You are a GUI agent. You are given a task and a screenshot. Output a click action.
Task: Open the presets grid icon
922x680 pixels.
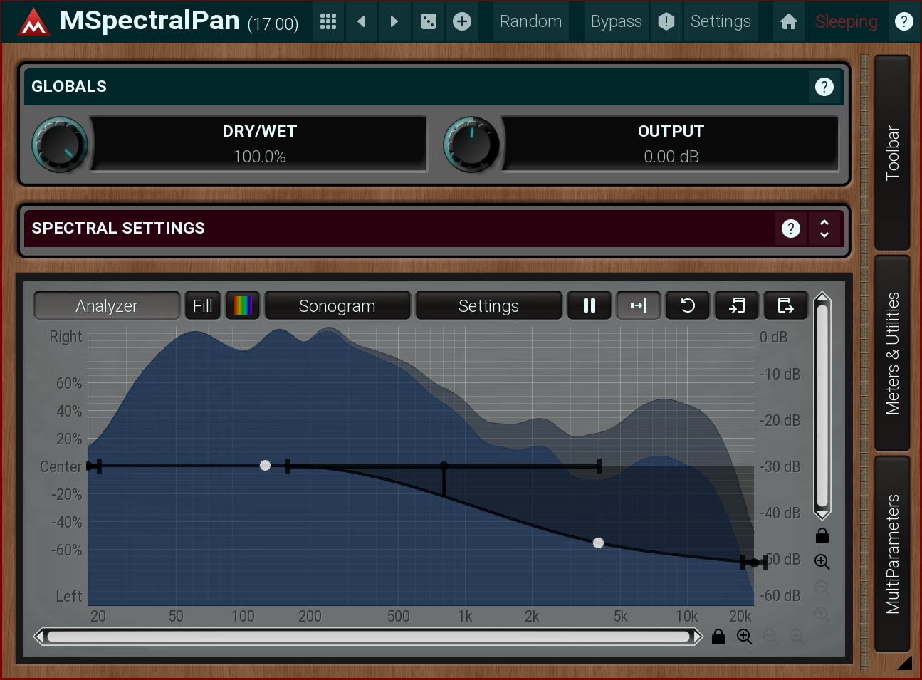[x=328, y=21]
